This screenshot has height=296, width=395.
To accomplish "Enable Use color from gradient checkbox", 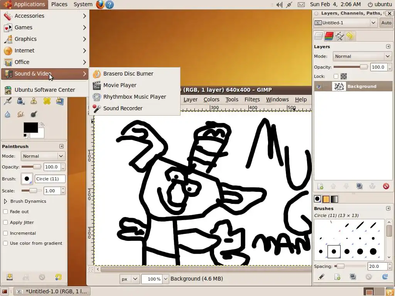I will click(5, 243).
